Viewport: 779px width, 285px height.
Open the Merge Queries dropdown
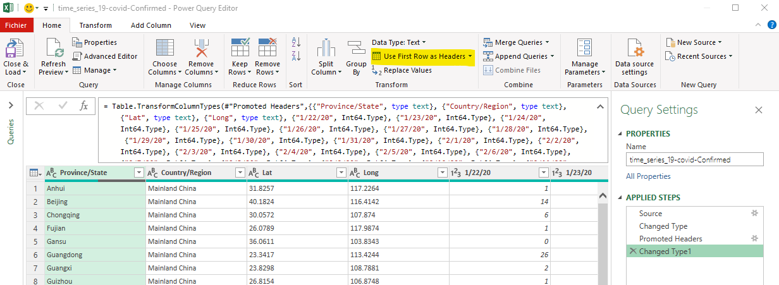pyautogui.click(x=515, y=42)
